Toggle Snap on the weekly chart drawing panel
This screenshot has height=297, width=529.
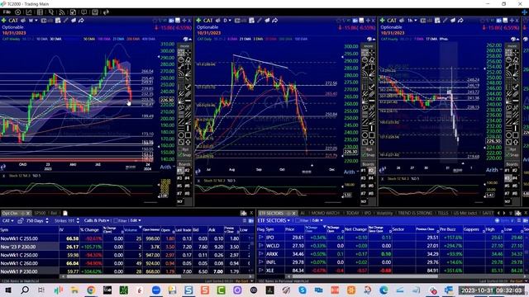(x=184, y=155)
